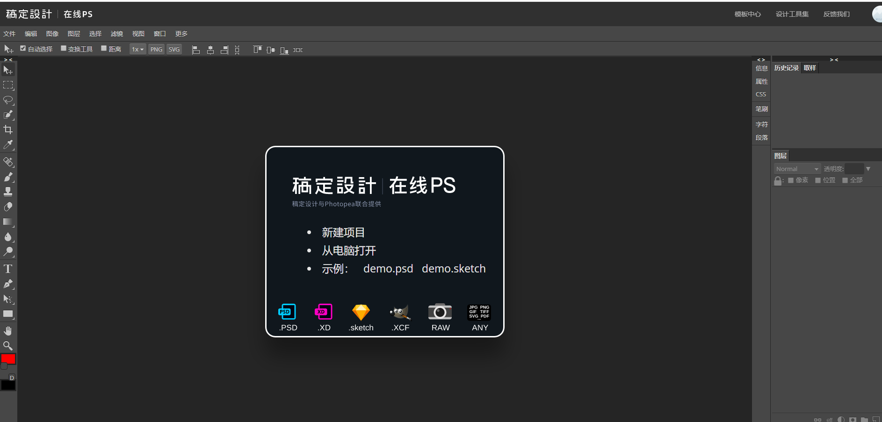Open the 1x scale dropdown

138,49
